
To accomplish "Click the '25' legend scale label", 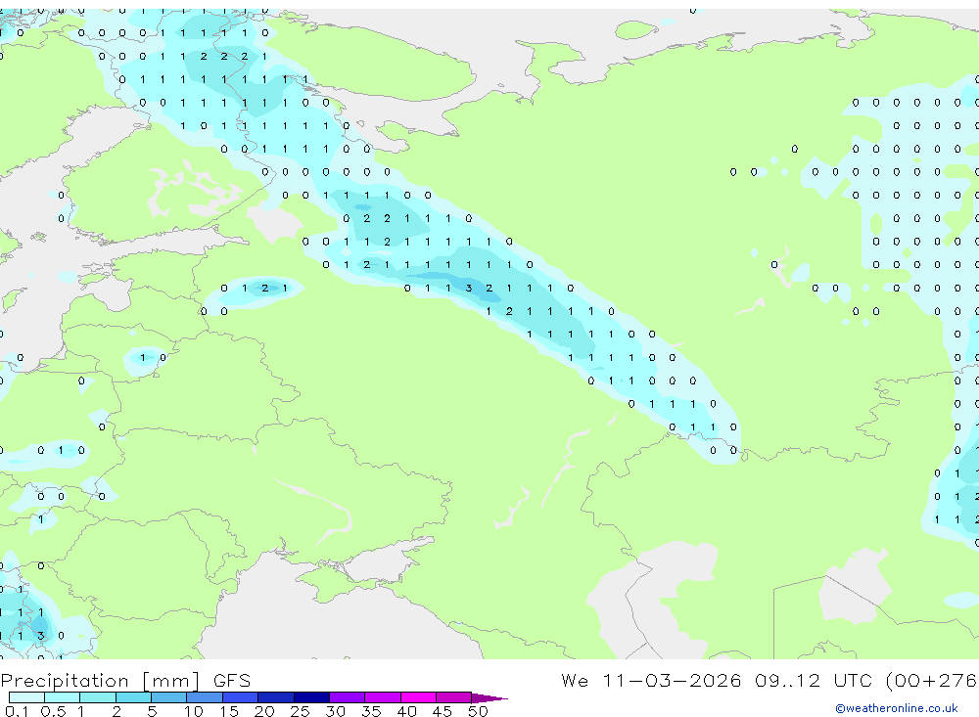I will pyautogui.click(x=300, y=711).
